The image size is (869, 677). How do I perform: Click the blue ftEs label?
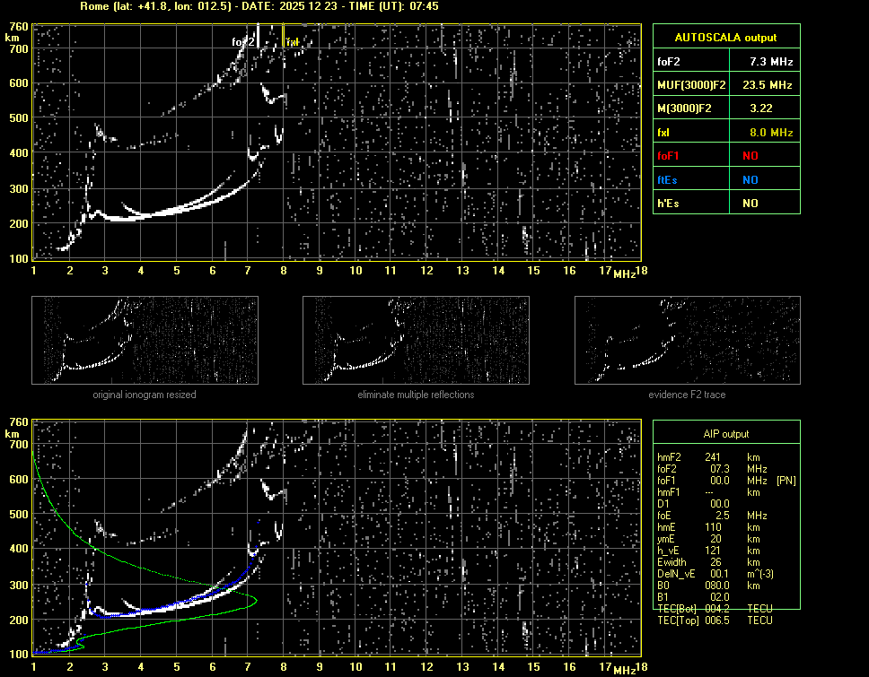point(668,179)
